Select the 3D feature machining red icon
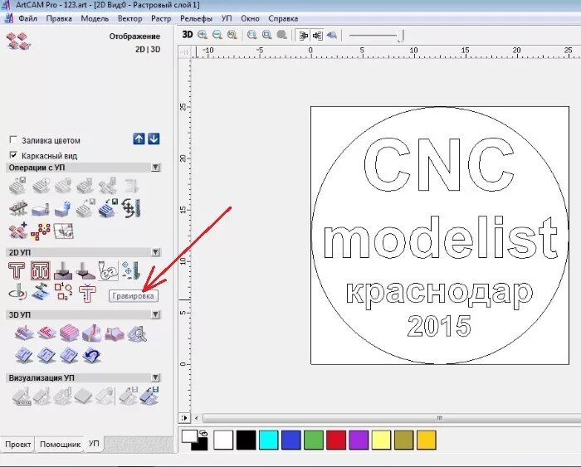 46,333
